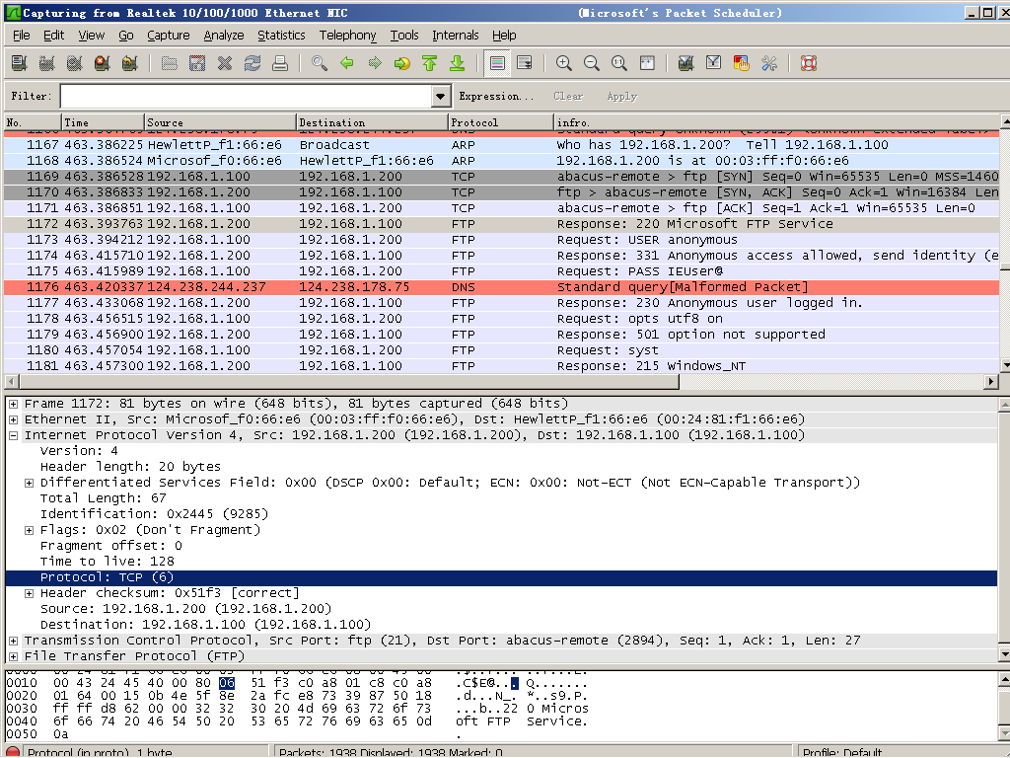
Task: Expand the Header checksum node
Action: (29, 593)
